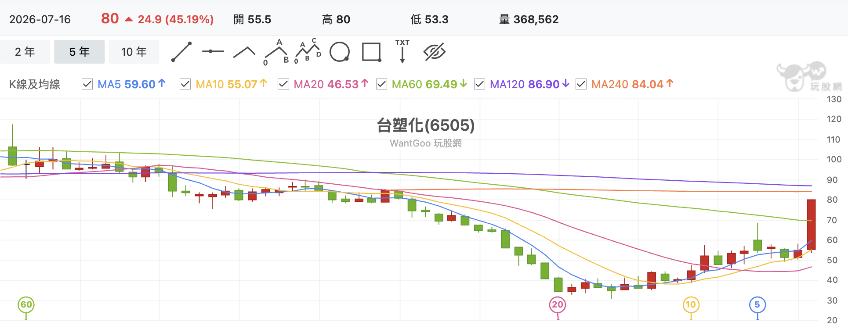Choose the circle drawing tool
This screenshot has width=848, height=329.
(x=340, y=52)
